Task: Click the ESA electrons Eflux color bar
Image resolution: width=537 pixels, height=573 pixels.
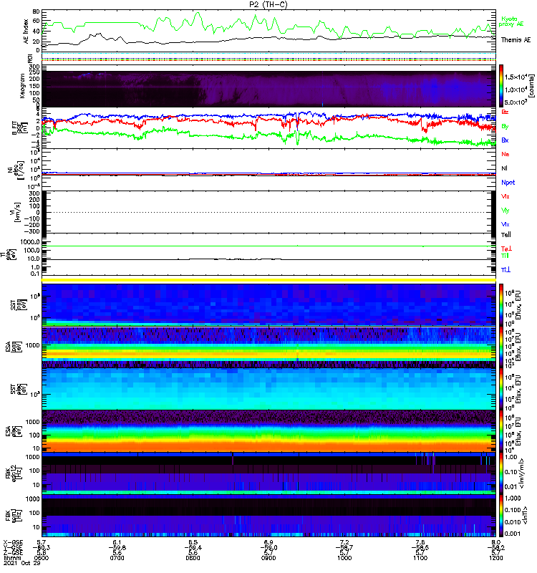Action: coord(502,431)
